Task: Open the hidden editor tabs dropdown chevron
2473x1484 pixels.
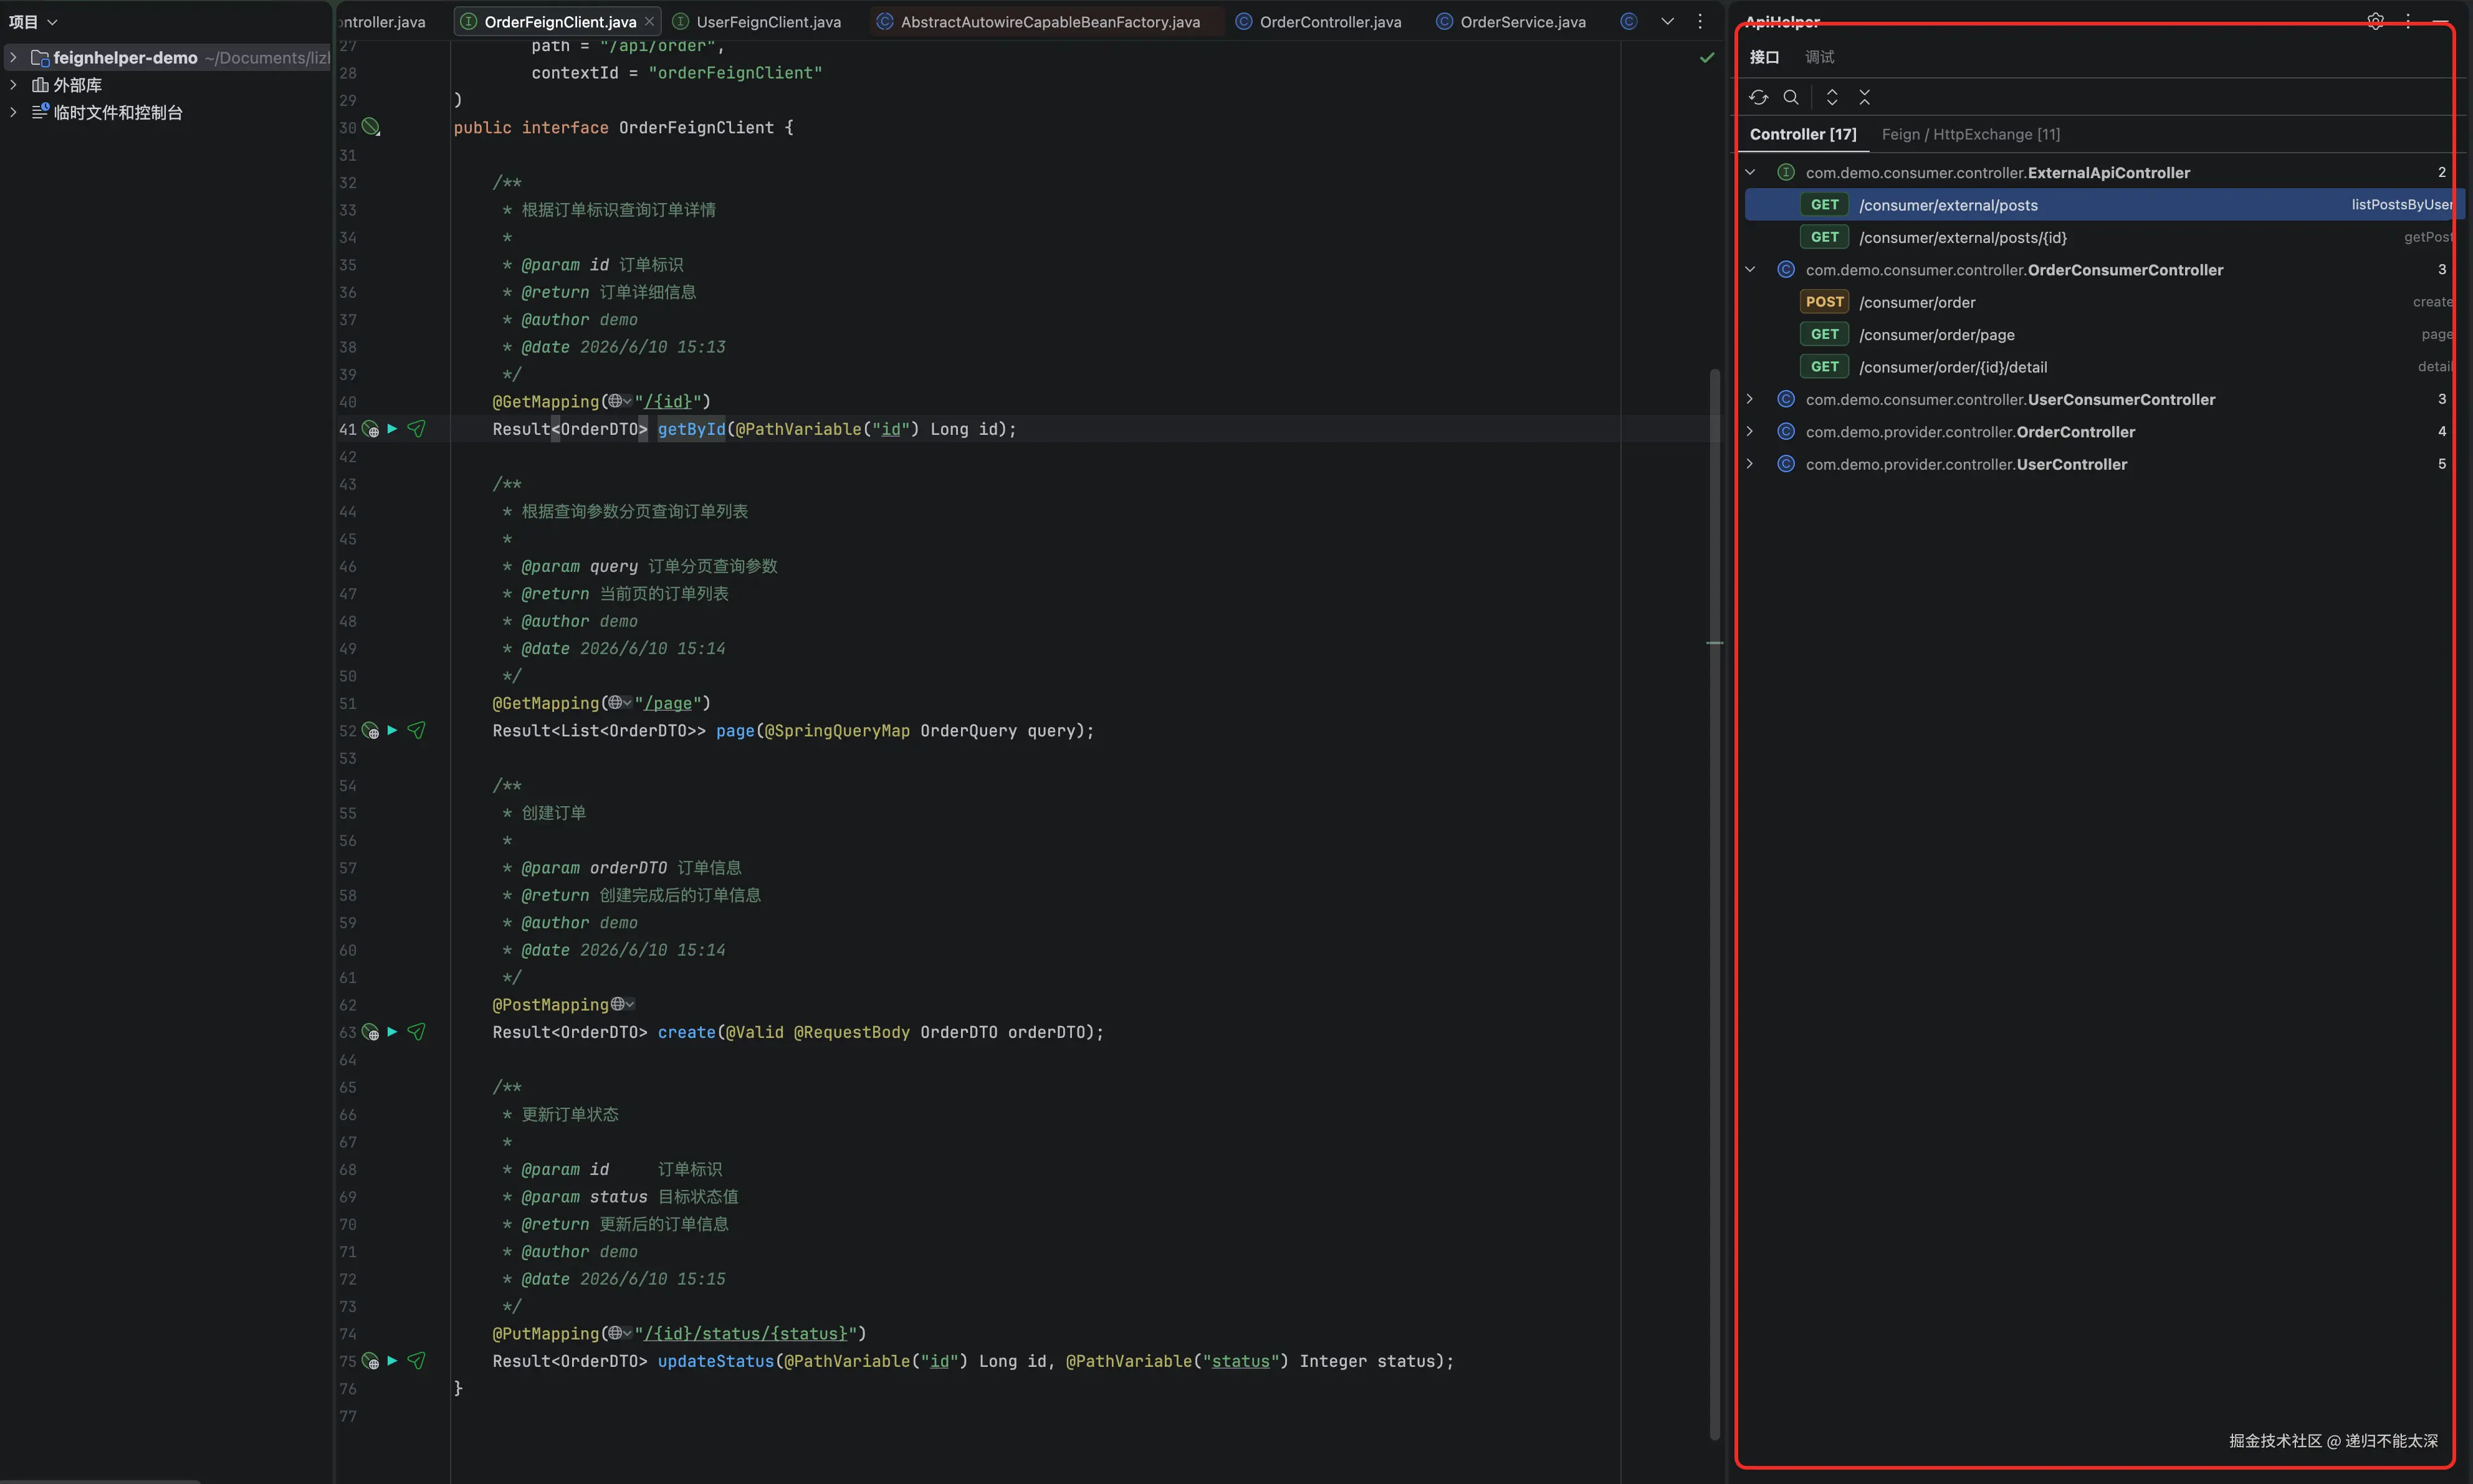Action: 1667,21
